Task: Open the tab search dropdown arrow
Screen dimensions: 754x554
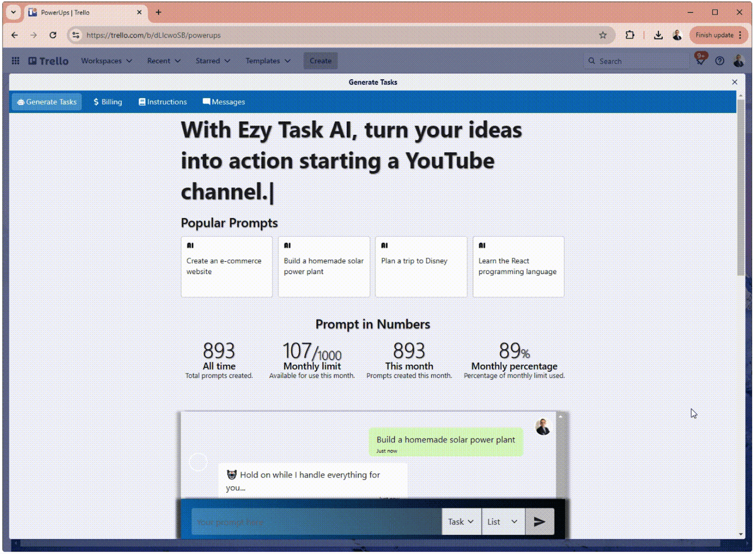Action: coord(13,12)
